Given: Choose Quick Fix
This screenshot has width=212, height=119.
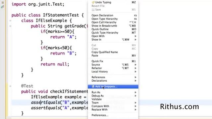Looking at the screenshot, I should [x=113, y=61].
